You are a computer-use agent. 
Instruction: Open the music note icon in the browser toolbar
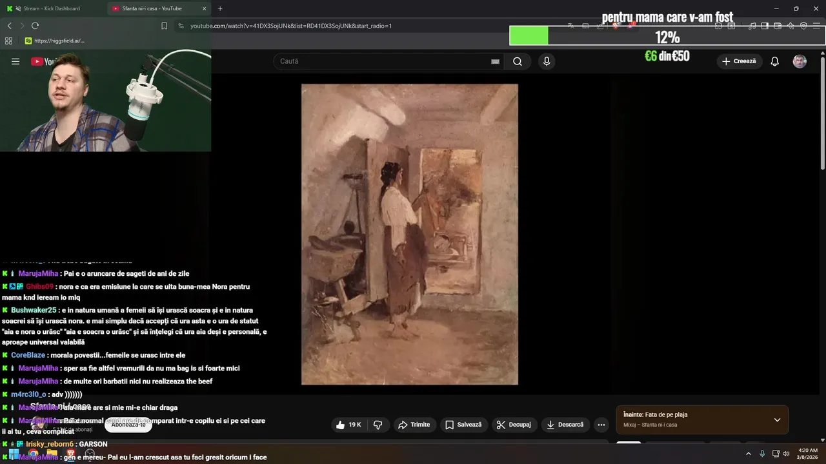752,26
